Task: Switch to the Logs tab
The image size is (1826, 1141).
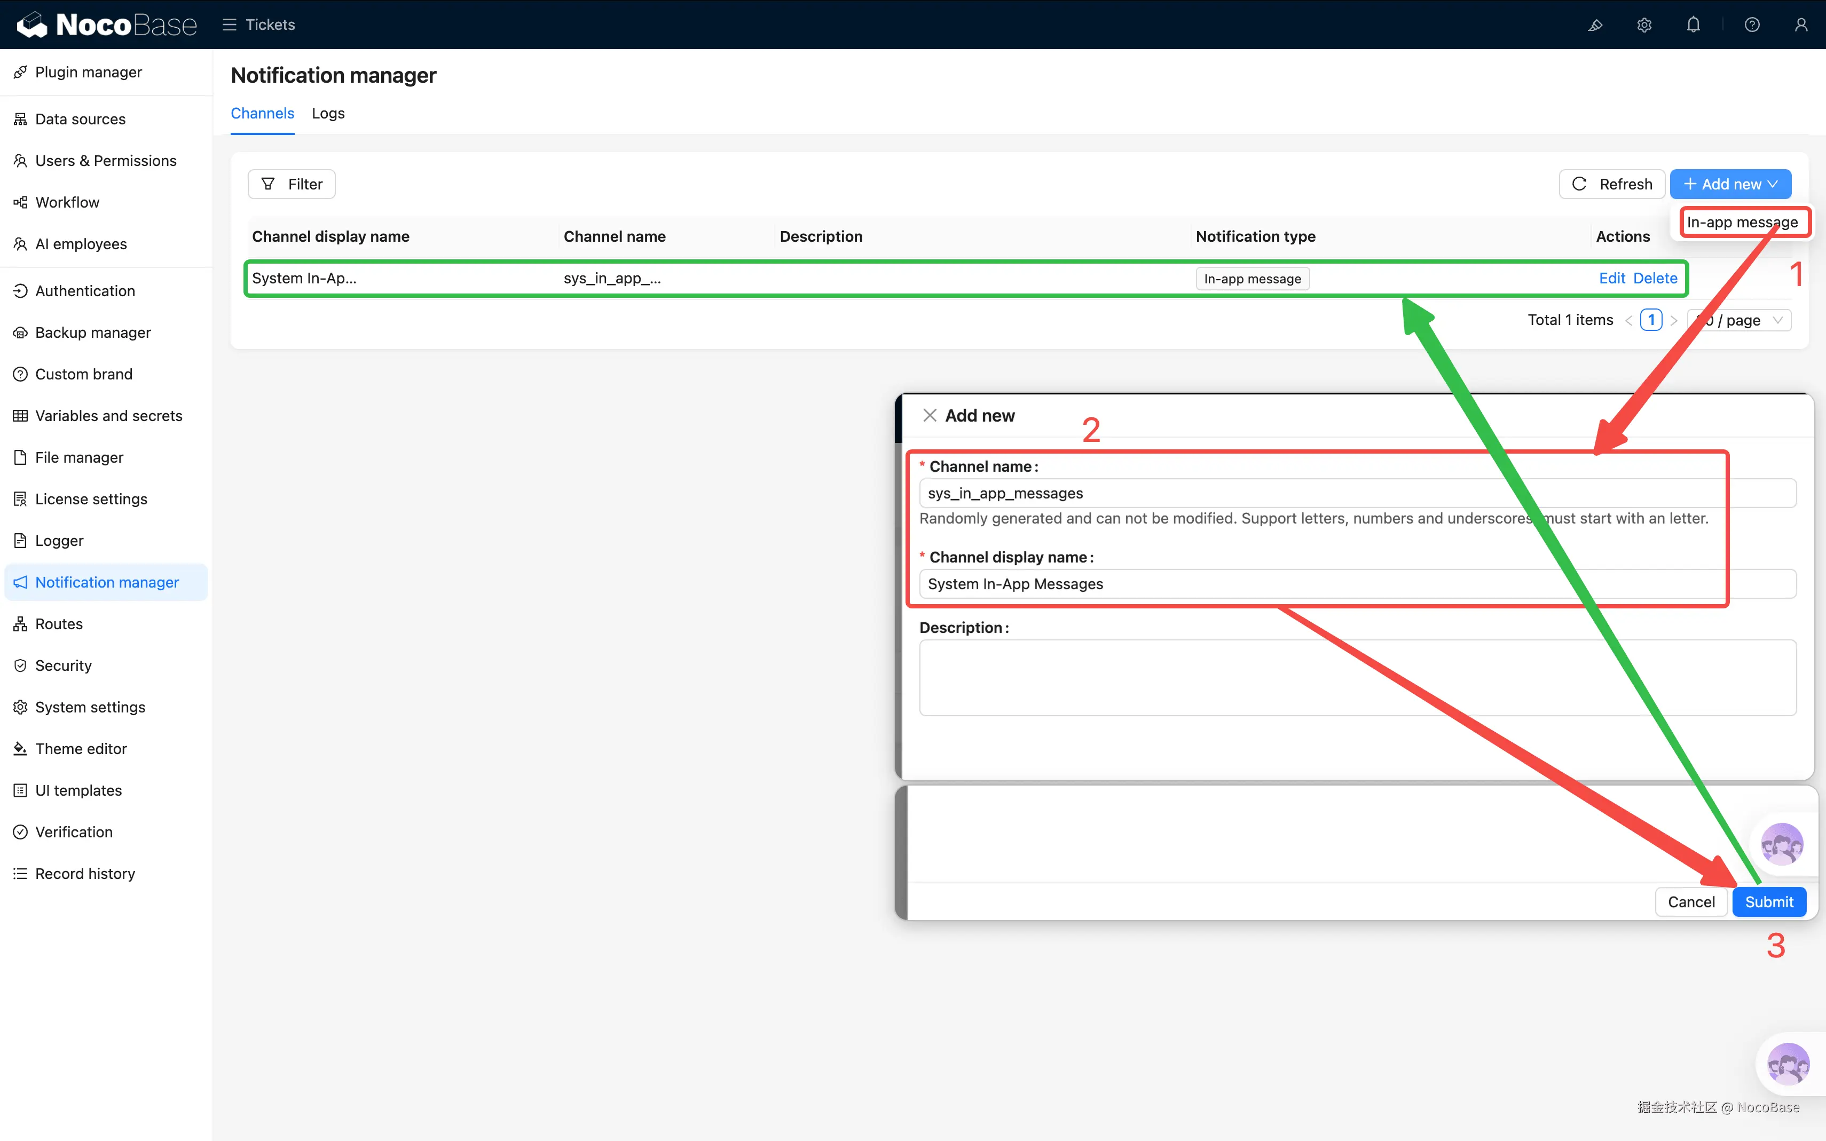Action: pyautogui.click(x=328, y=113)
